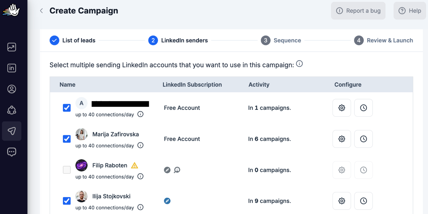This screenshot has height=214, width=428.
Task: Open gear settings for Marija Zafirovska
Action: coord(342,139)
